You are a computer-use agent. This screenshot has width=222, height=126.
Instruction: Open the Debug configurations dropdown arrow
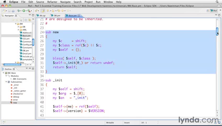pos(21,11)
